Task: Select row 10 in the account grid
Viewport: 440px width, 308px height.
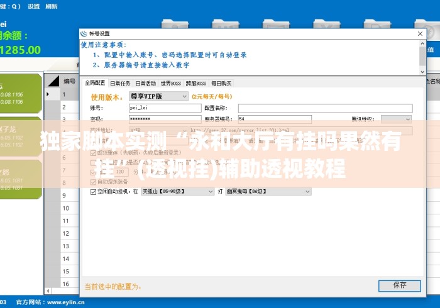Action: click(70, 208)
